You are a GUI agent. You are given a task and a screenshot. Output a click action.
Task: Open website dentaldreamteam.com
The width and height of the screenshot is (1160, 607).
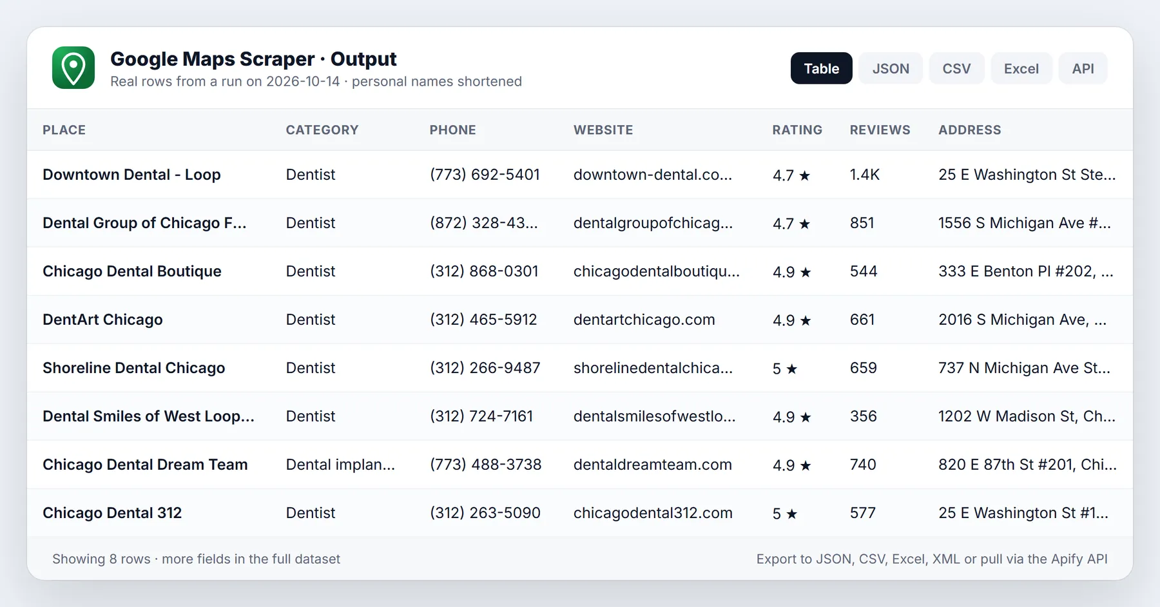[653, 465]
